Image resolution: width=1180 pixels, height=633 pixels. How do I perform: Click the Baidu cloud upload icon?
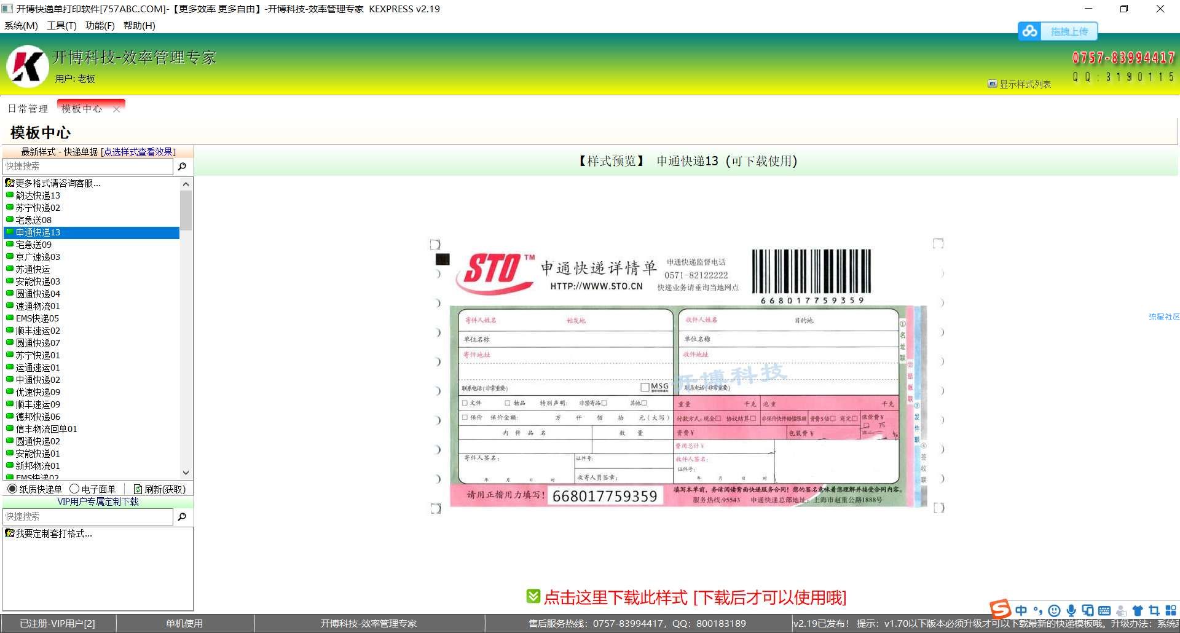point(1030,31)
